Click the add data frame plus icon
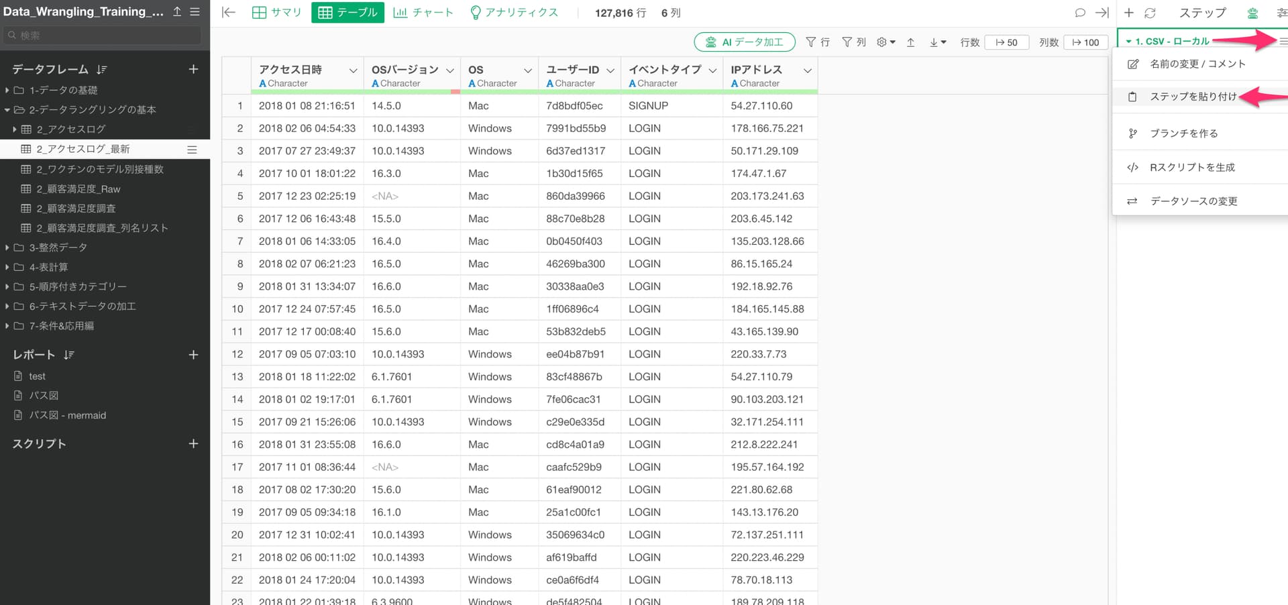Image resolution: width=1288 pixels, height=605 pixels. coord(193,69)
